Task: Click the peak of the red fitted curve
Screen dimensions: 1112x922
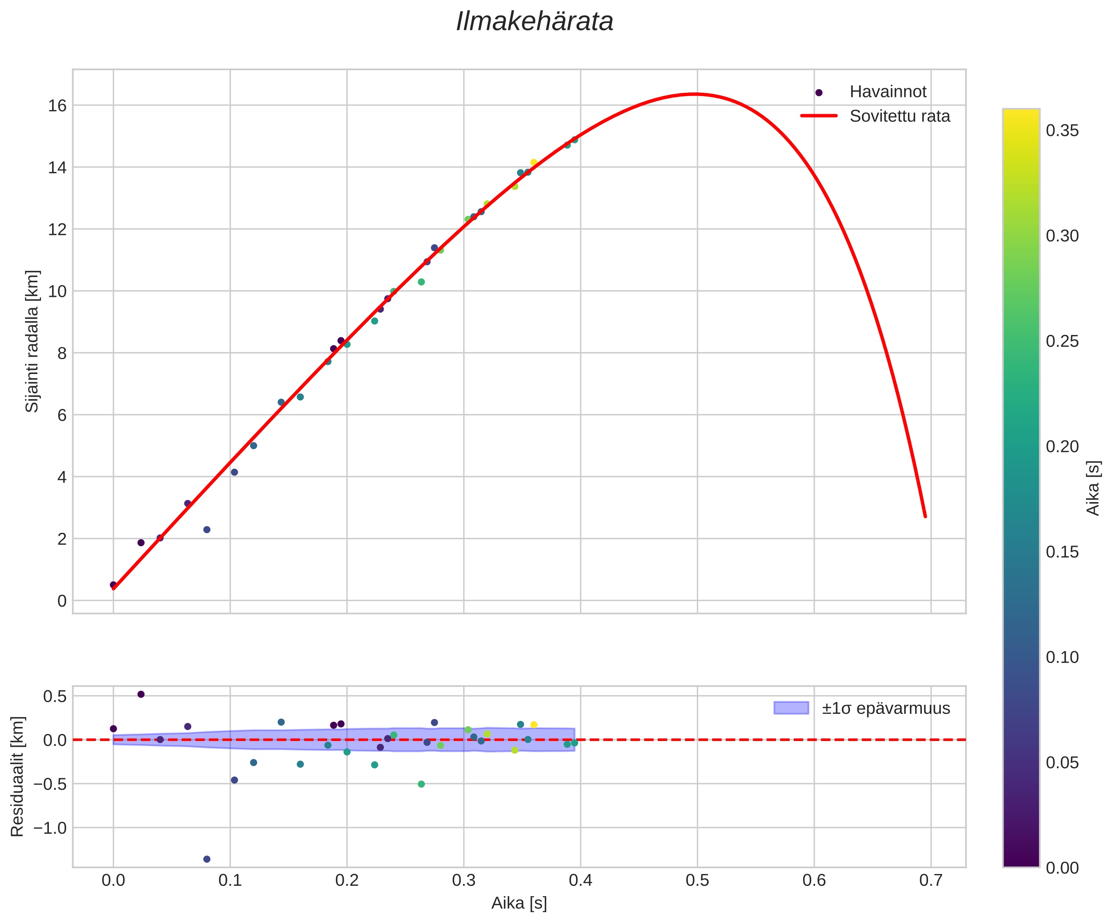Action: coord(694,94)
